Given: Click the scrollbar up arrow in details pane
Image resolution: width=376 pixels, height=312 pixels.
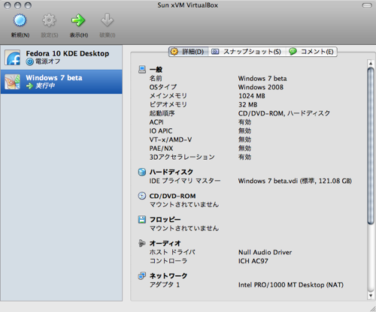Looking at the screenshot, I should point(371,64).
